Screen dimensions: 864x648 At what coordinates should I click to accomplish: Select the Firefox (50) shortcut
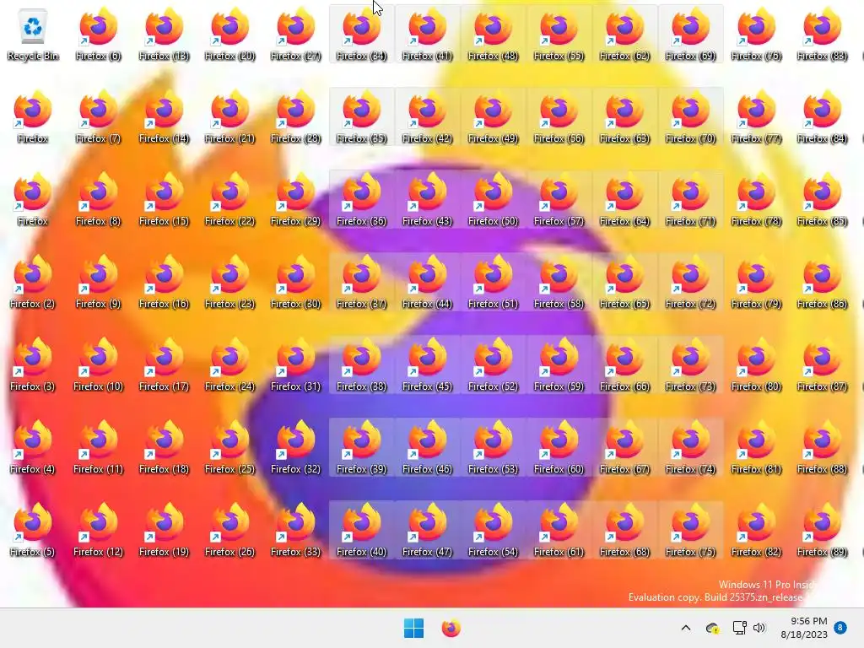click(x=493, y=199)
